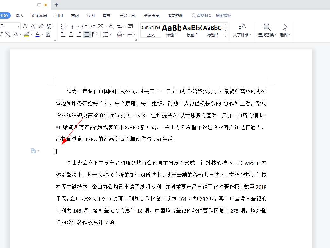Expand the phonetic guide dropdown arrow

point(54,26)
